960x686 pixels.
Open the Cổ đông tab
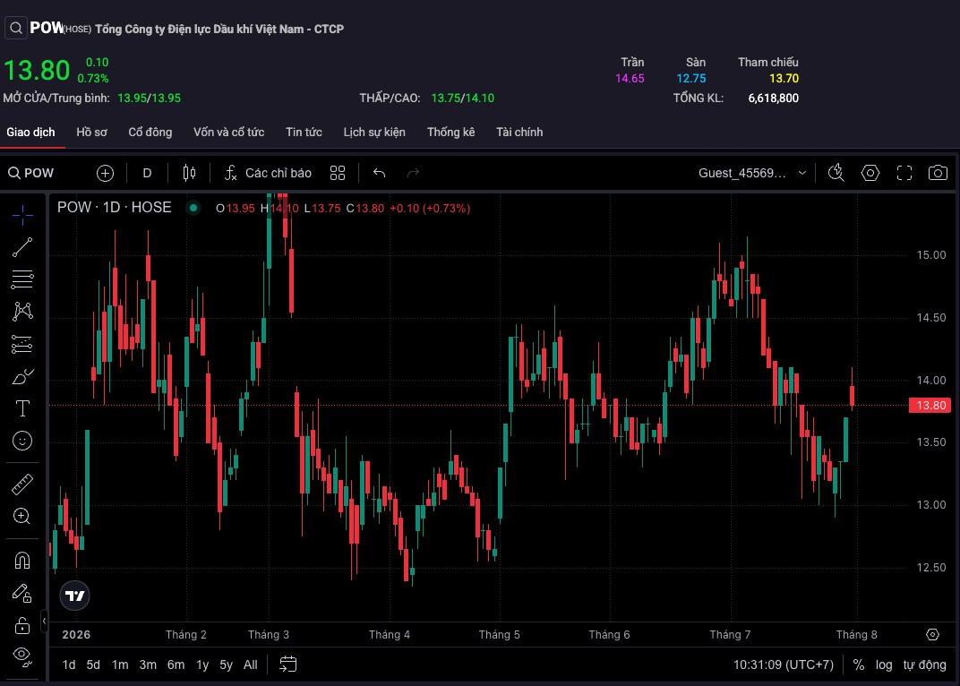point(150,133)
